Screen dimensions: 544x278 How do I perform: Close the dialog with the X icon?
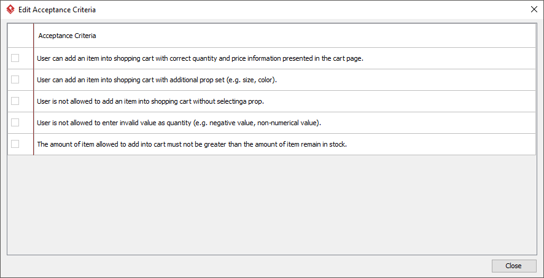(x=534, y=10)
